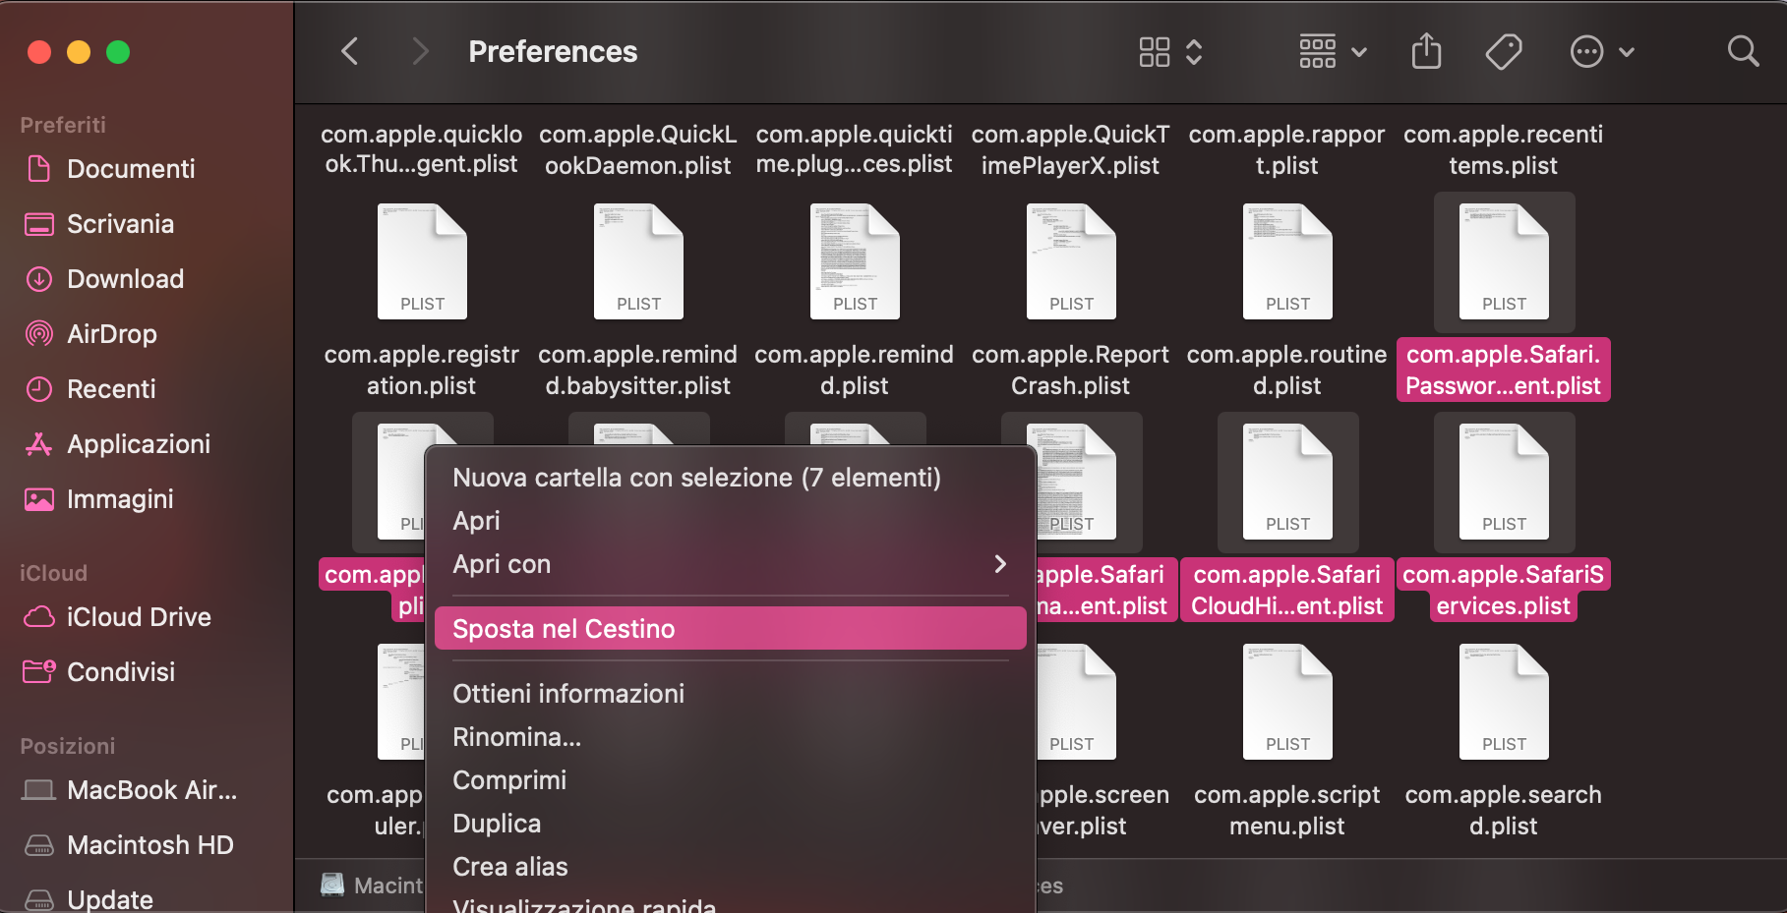Click the Tags icon in the toolbar
The height and width of the screenshot is (913, 1787).
click(1502, 51)
